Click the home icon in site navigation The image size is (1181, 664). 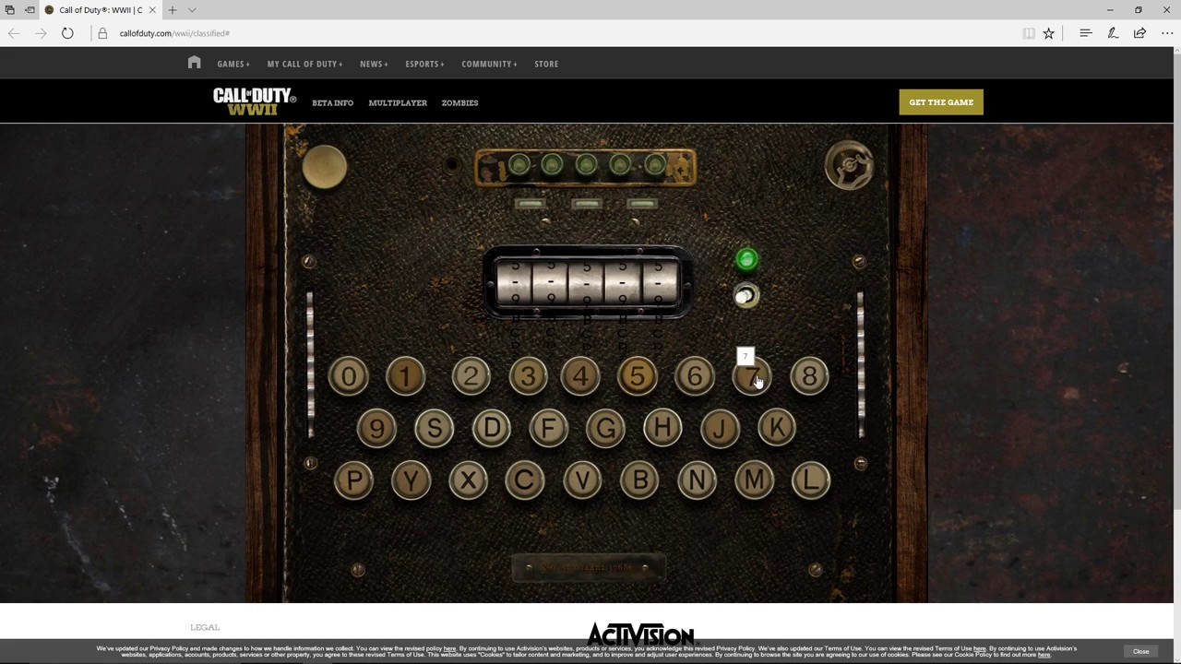(194, 63)
